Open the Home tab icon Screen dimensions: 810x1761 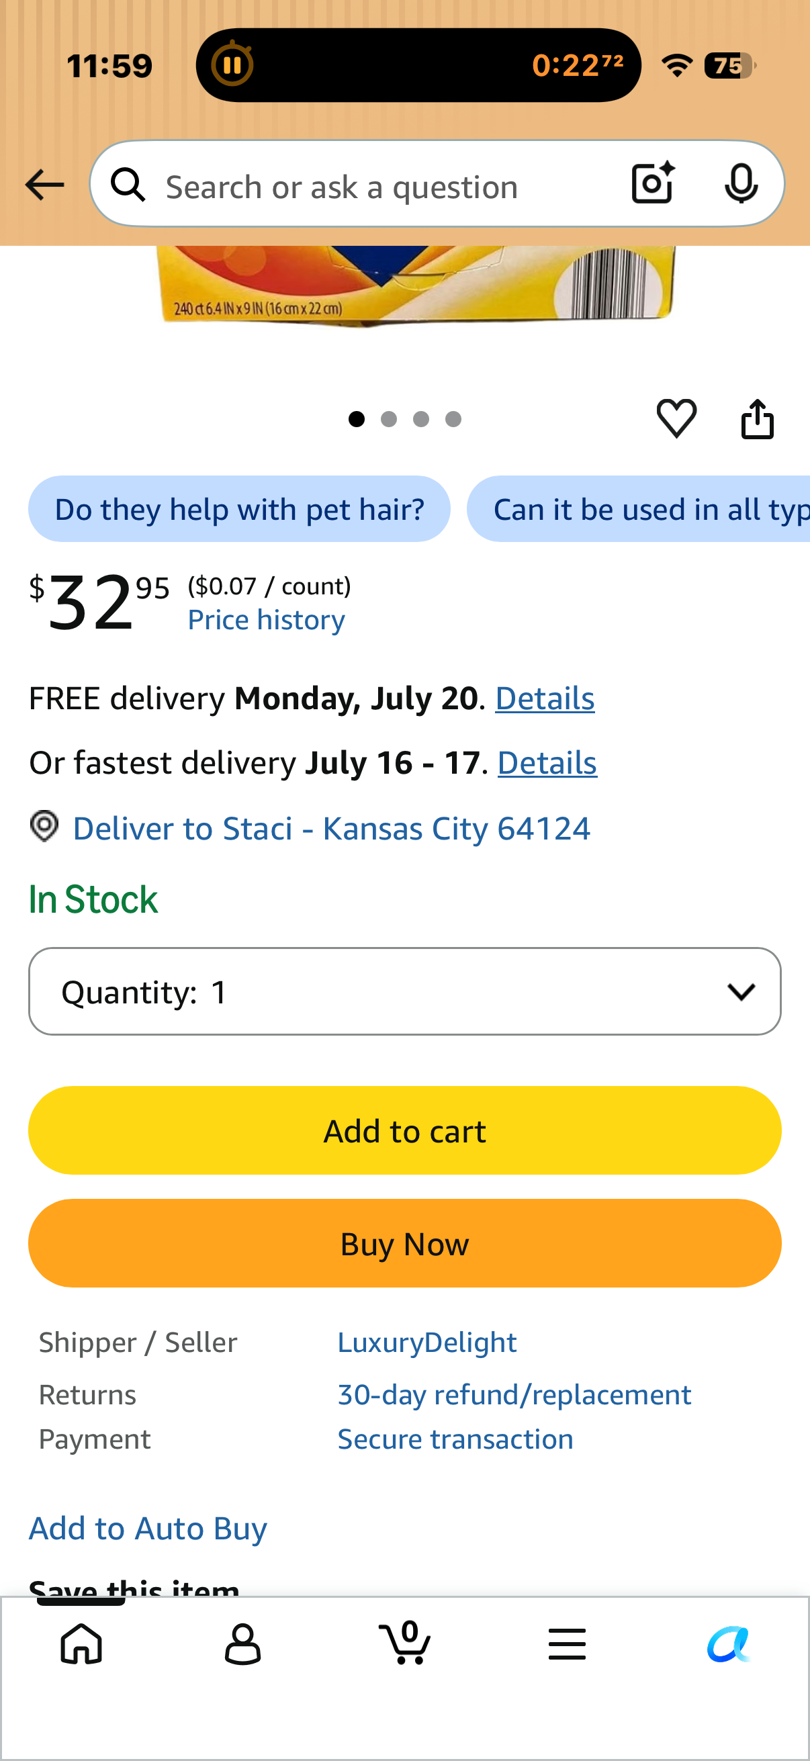pos(81,1643)
